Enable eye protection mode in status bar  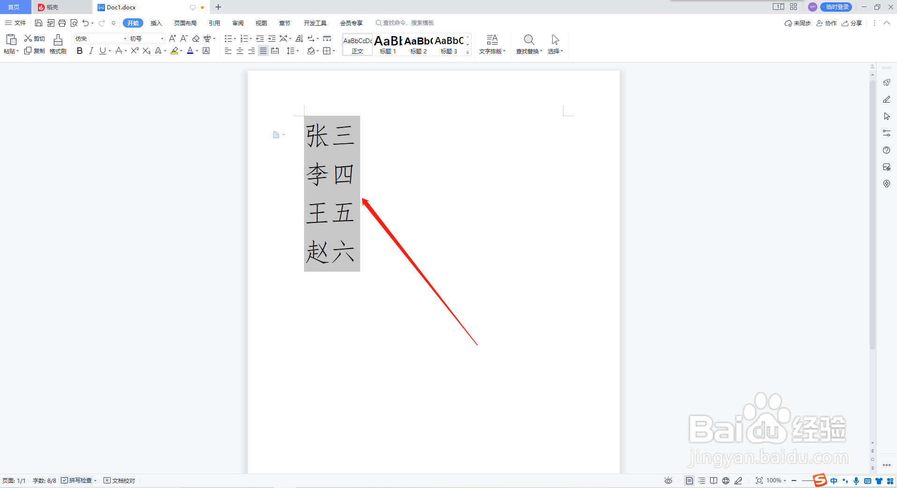click(668, 481)
